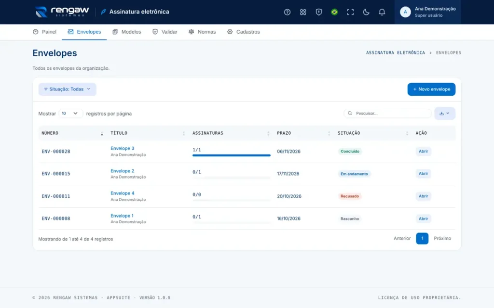Click the Envelope 3 signature progress bar
494x308 pixels.
click(x=232, y=155)
